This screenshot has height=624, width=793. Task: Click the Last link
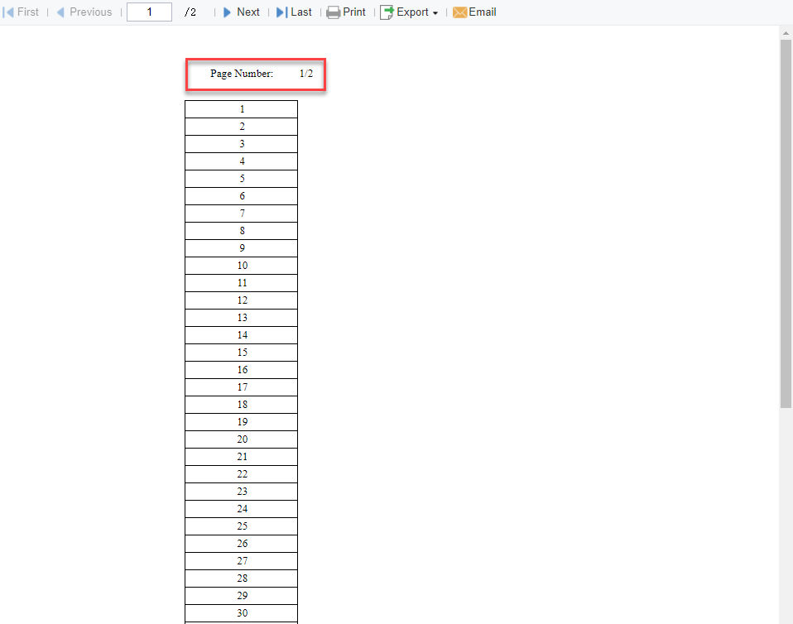(x=299, y=12)
